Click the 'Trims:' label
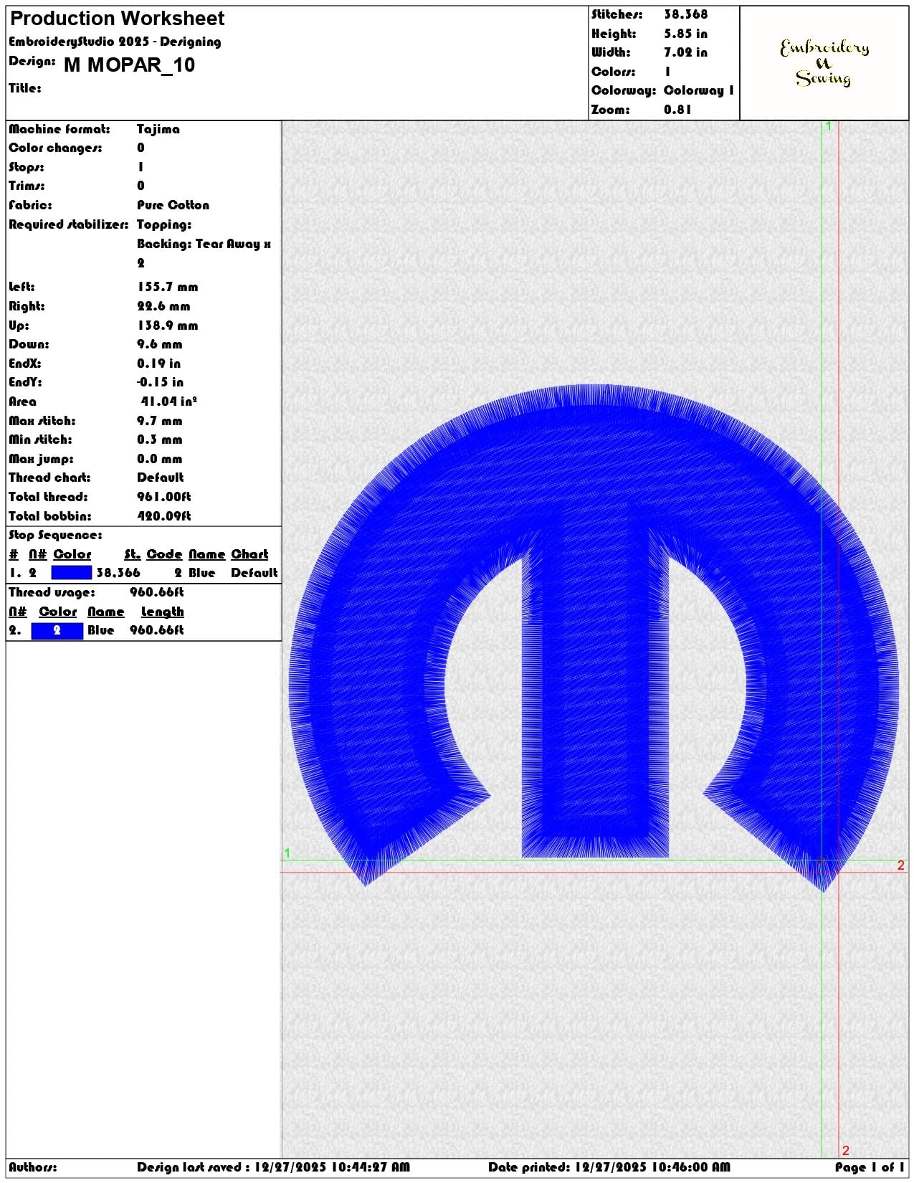The width and height of the screenshot is (914, 1183). (27, 186)
